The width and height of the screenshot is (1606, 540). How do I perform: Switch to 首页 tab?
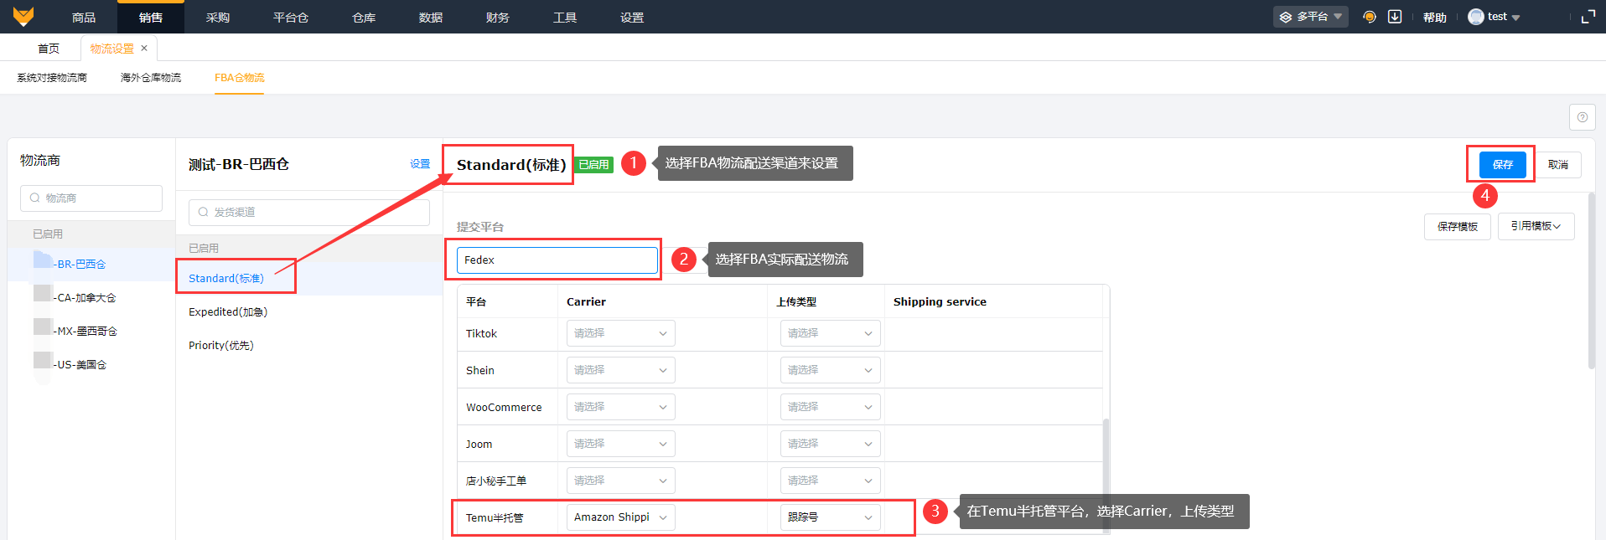[x=49, y=49]
